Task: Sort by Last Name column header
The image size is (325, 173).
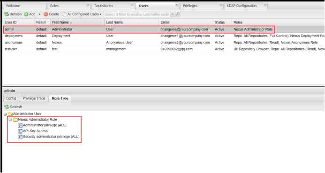Action: pos(132,22)
